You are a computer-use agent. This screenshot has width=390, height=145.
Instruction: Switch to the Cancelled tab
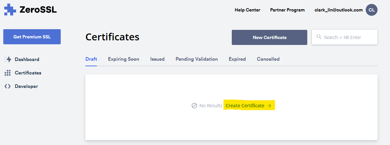pyautogui.click(x=268, y=59)
